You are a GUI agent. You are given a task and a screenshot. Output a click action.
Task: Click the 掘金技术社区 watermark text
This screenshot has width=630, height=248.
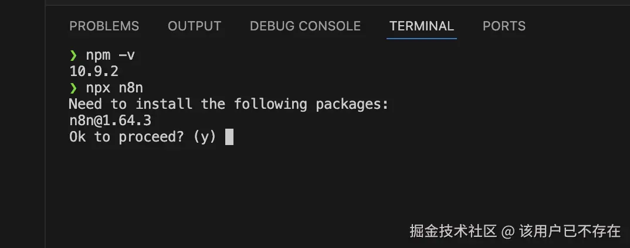453,231
